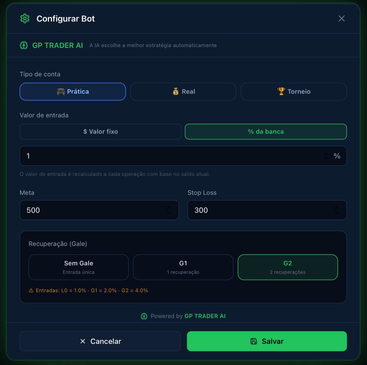The height and width of the screenshot is (365, 367).
Task: Confirm the G2 two-recoveries option
Action: (287, 267)
